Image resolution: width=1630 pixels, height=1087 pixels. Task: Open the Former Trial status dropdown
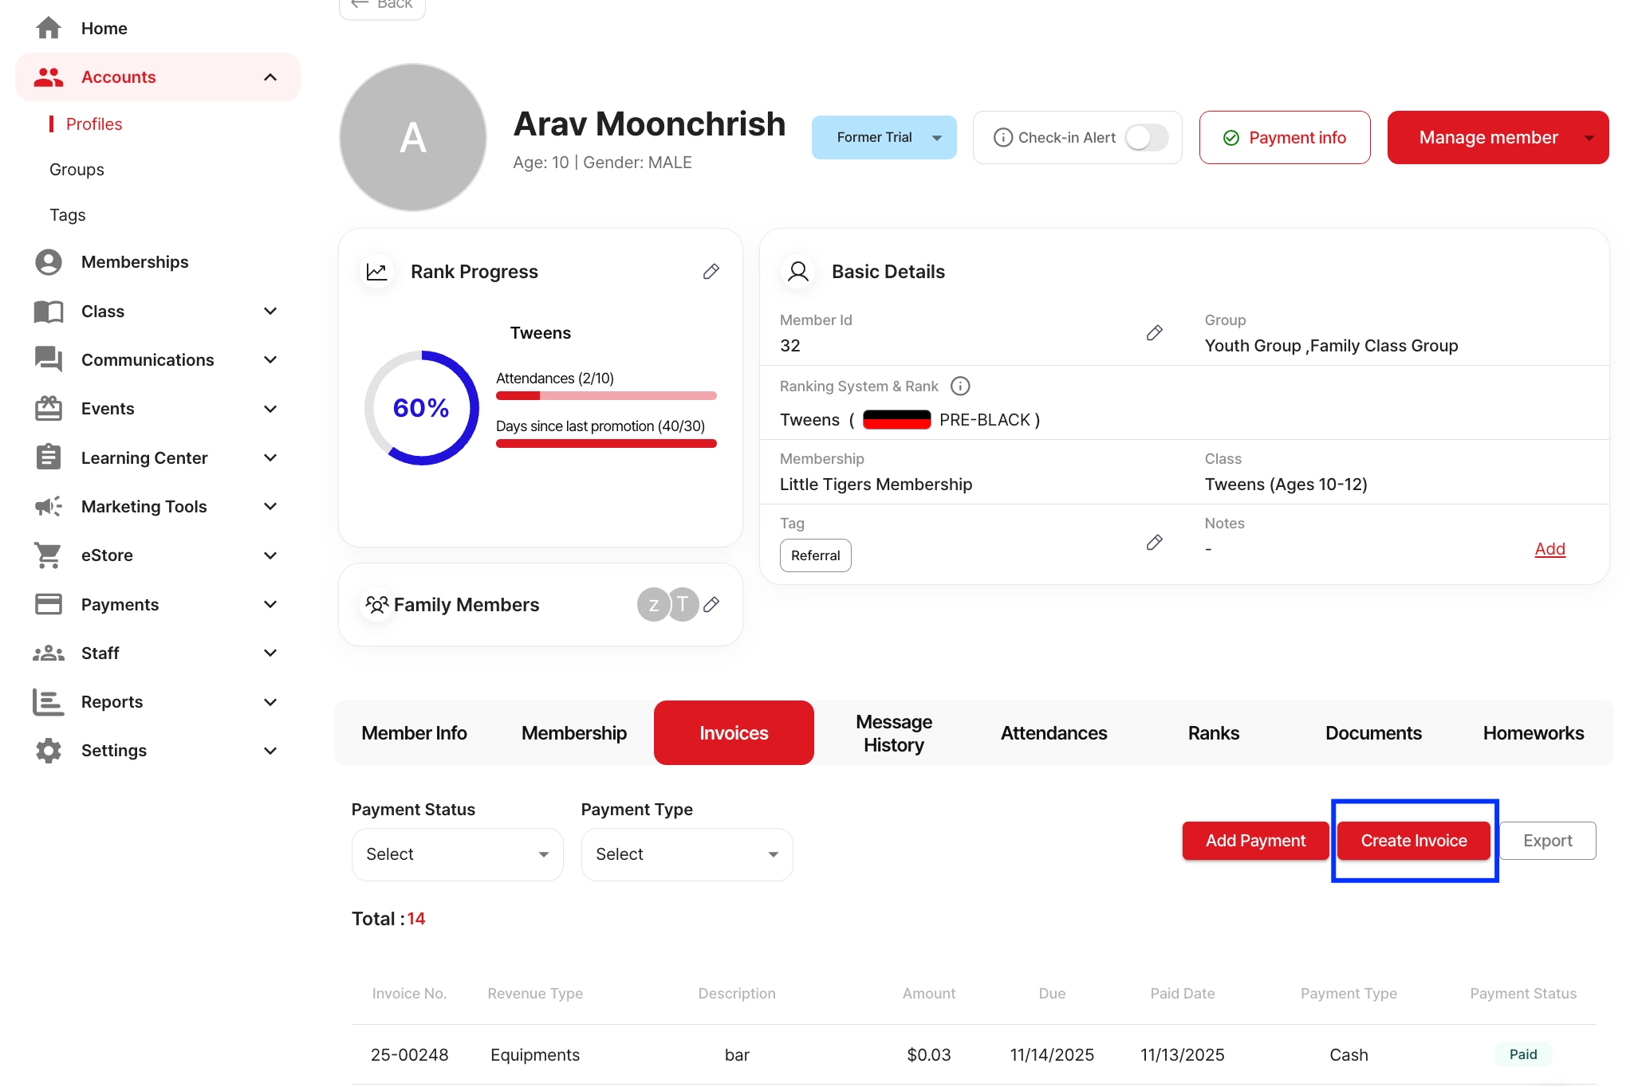click(x=884, y=138)
